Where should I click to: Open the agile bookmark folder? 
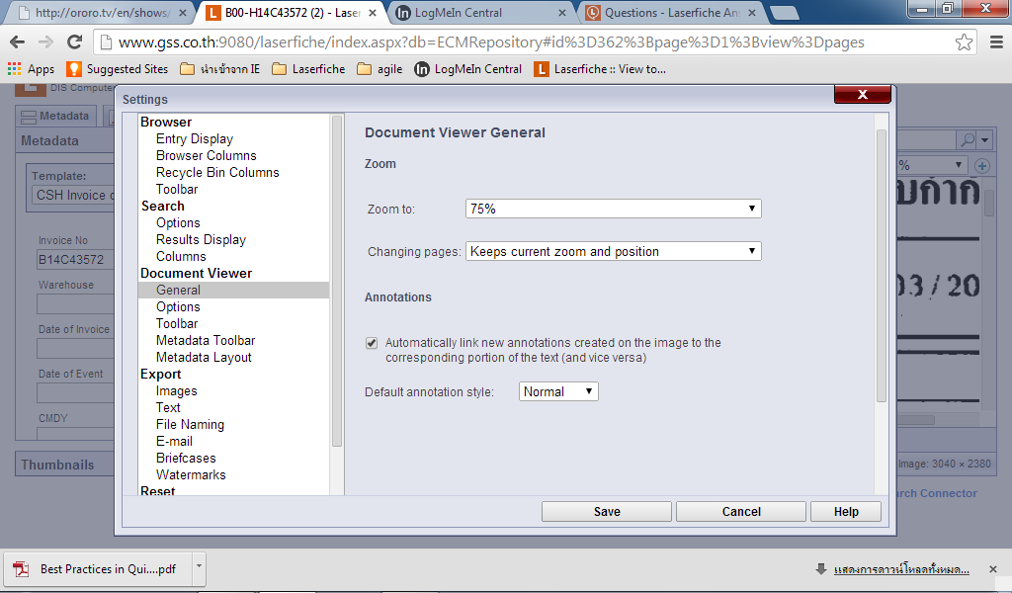(379, 69)
